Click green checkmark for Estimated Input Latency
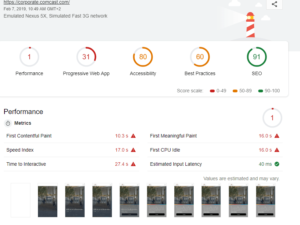The image size is (300, 225). (277, 164)
